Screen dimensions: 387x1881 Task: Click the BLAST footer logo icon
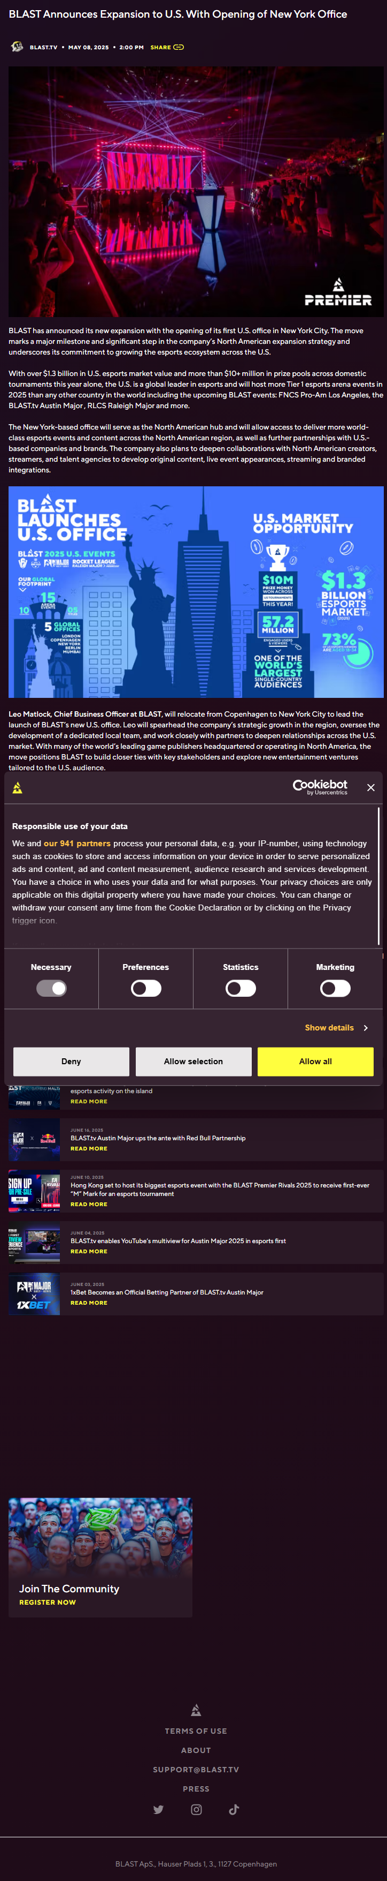pos(195,1710)
